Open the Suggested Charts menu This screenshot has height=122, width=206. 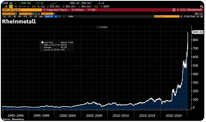click(x=56, y=10)
